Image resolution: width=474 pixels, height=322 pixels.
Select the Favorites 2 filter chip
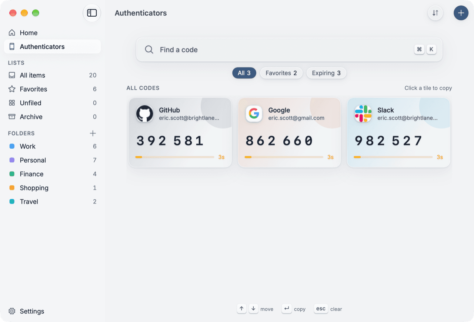click(x=281, y=73)
